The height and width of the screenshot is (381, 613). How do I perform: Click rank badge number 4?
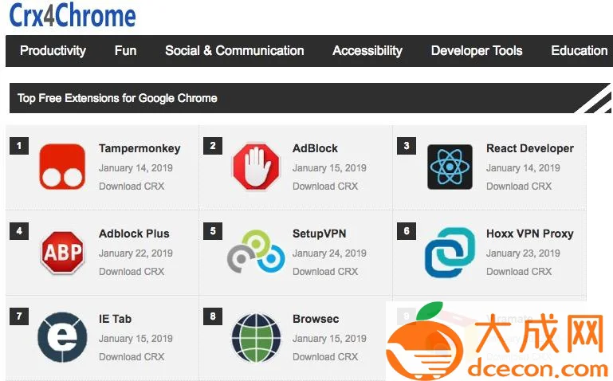19,231
